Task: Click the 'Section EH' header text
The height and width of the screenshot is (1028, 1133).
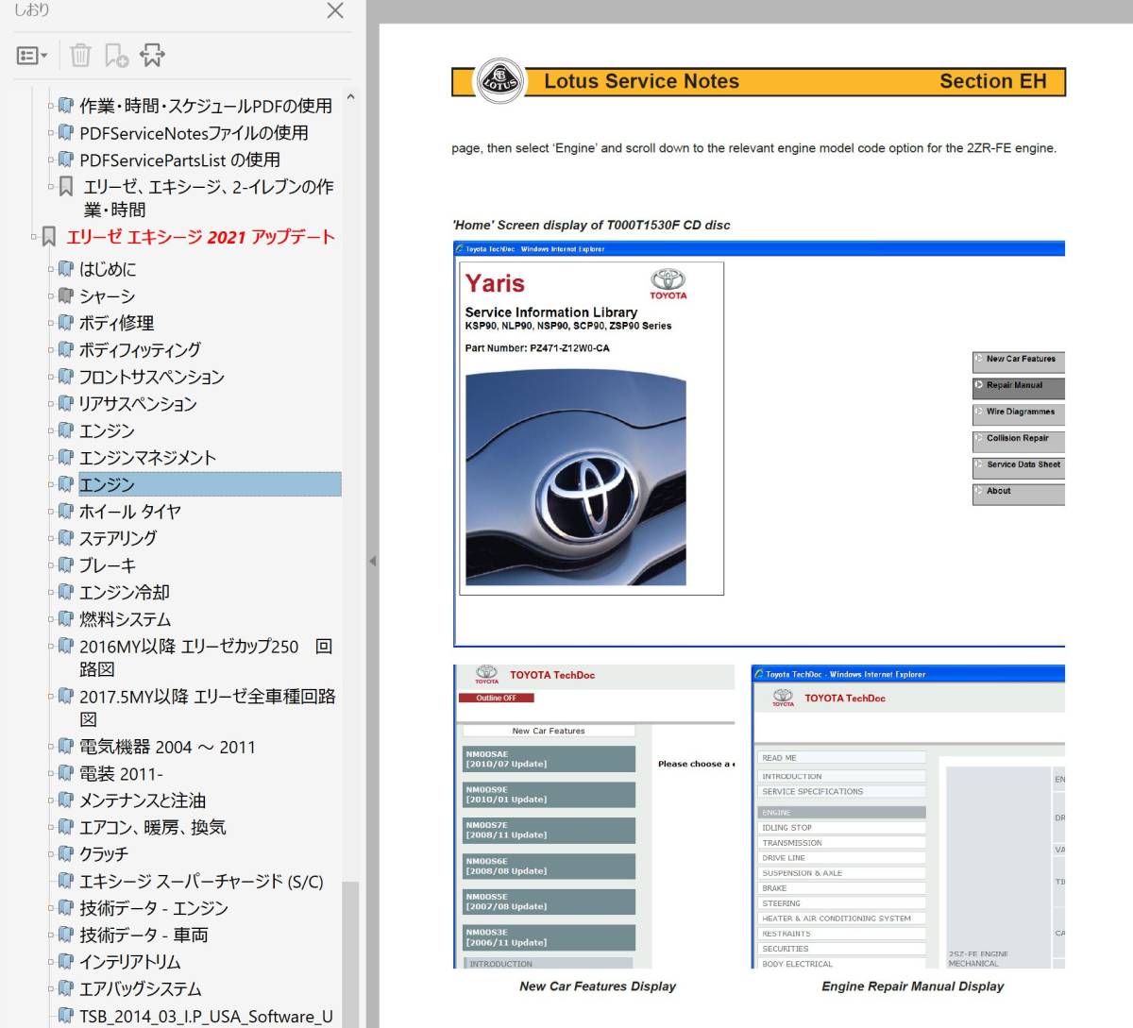Action: 992,81
